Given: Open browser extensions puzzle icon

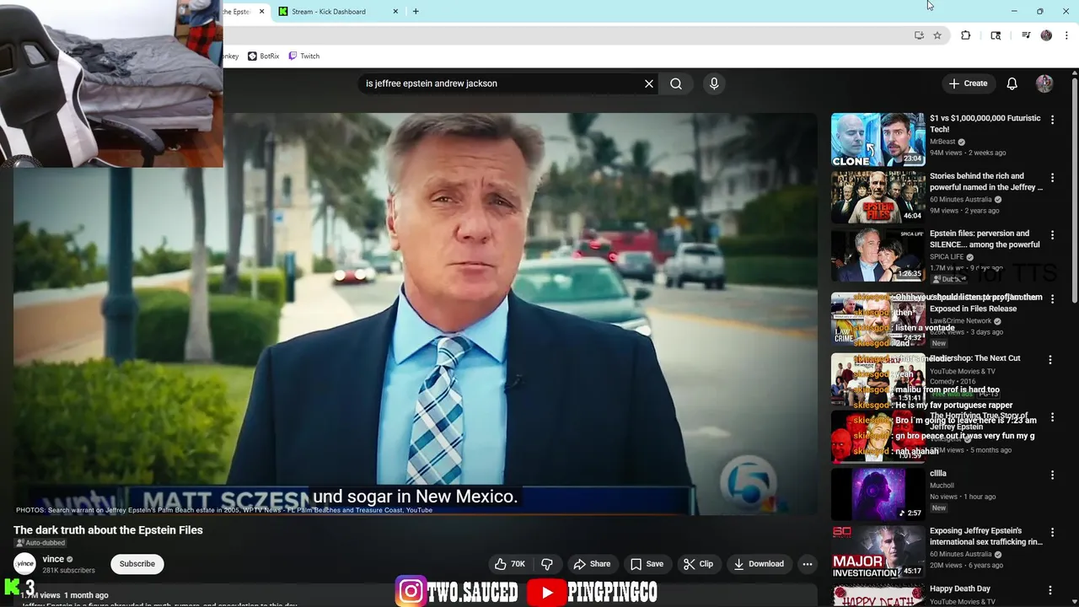Looking at the screenshot, I should coord(965,35).
